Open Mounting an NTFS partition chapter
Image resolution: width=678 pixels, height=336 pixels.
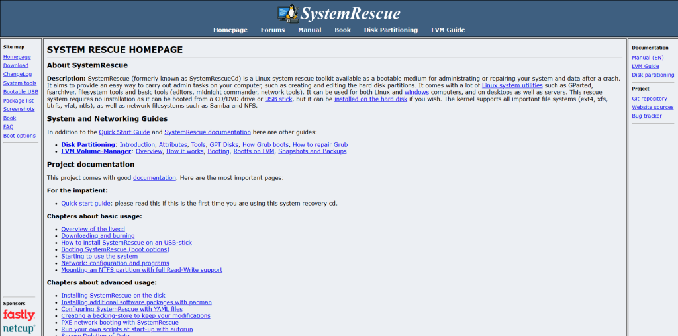pos(142,270)
